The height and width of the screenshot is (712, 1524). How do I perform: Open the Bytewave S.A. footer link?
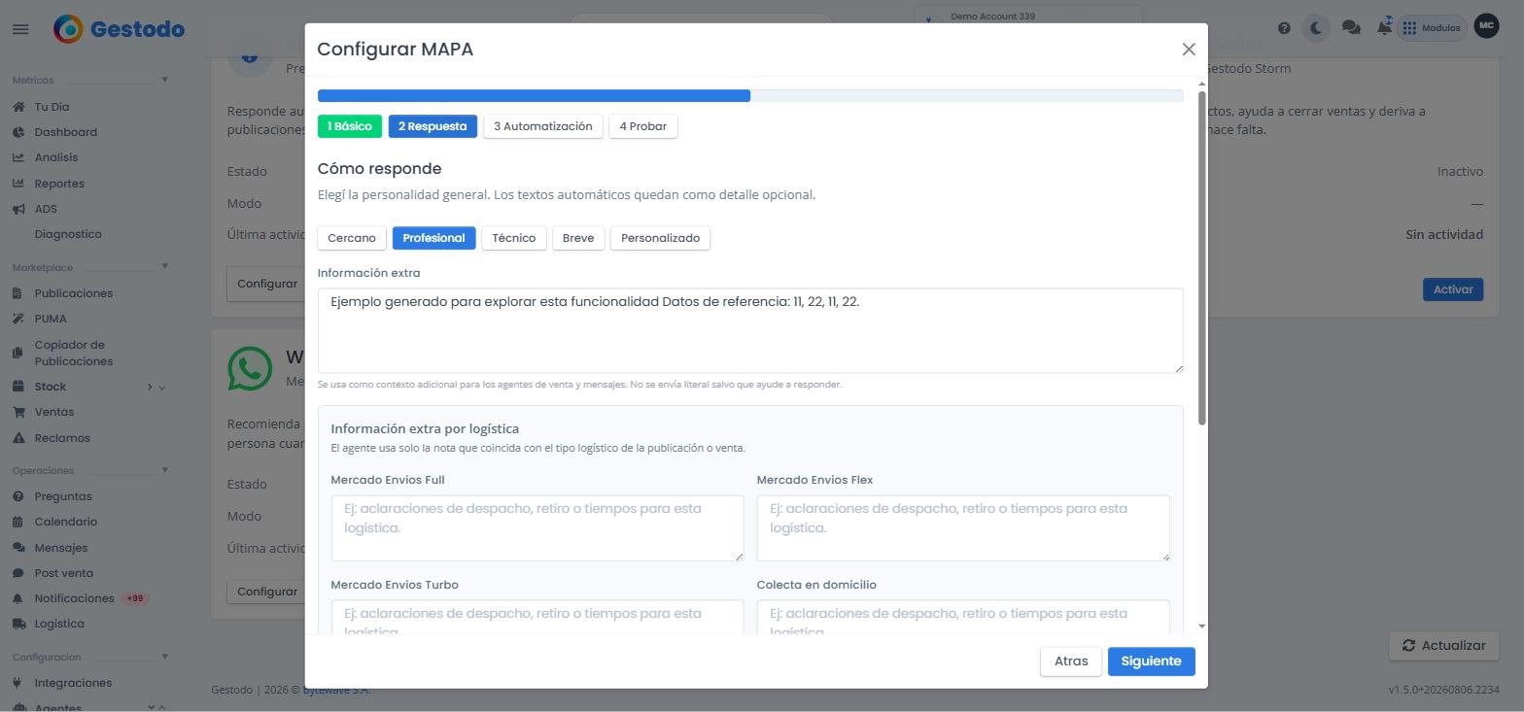click(336, 690)
